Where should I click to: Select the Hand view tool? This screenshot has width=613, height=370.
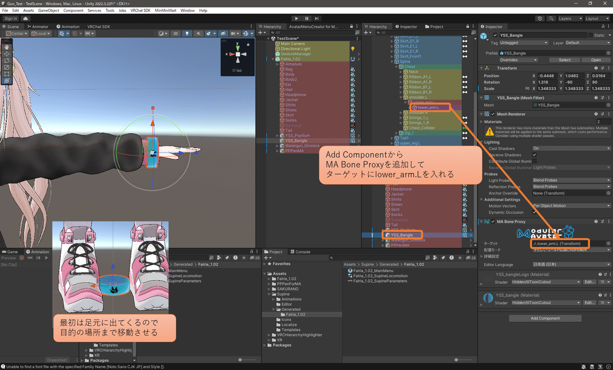point(7,47)
